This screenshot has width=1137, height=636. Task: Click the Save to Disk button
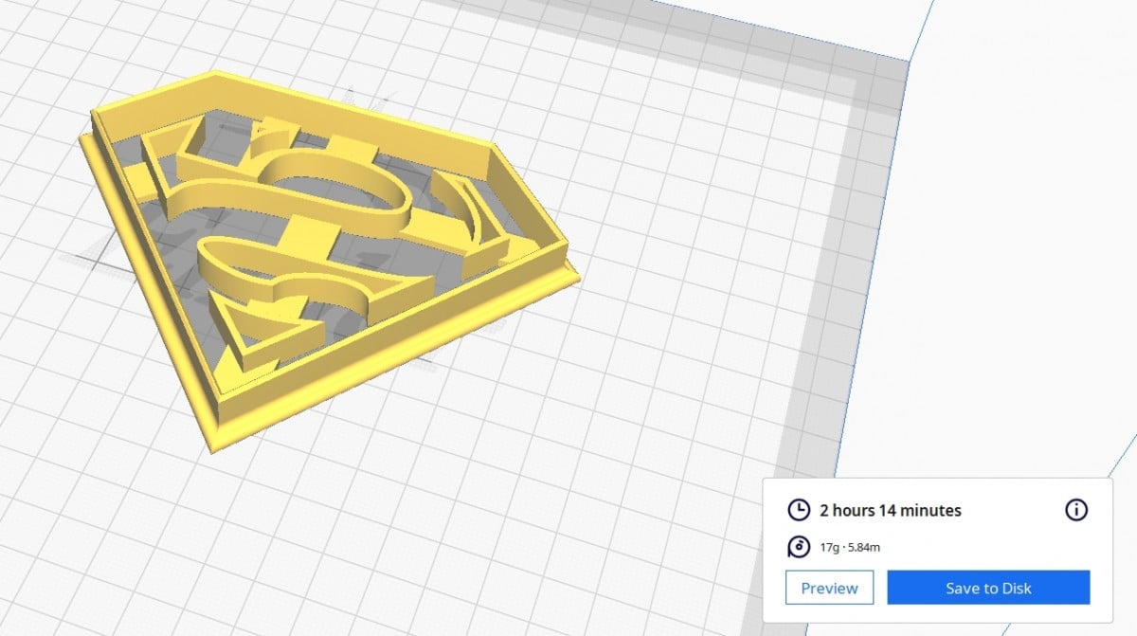coord(988,588)
